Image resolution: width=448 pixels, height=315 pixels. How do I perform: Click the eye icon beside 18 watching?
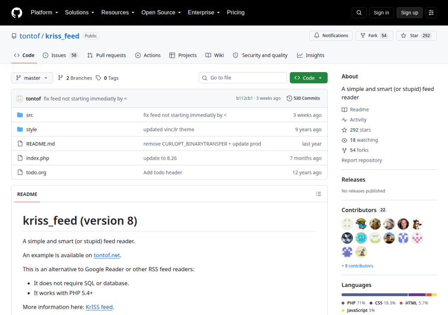[x=345, y=140]
